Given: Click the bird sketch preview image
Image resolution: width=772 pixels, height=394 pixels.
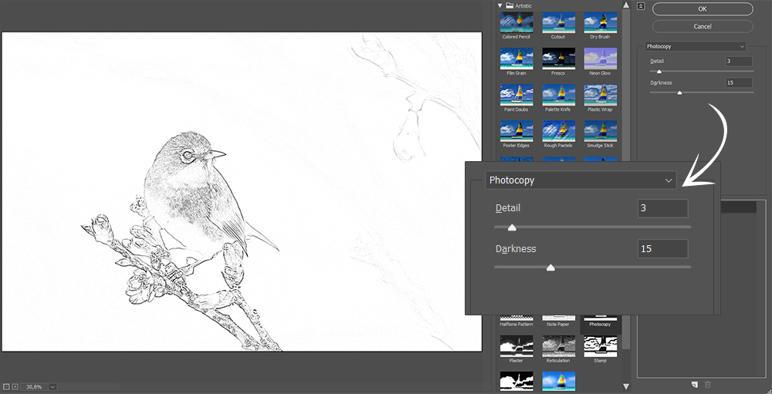Looking at the screenshot, I should point(242,192).
